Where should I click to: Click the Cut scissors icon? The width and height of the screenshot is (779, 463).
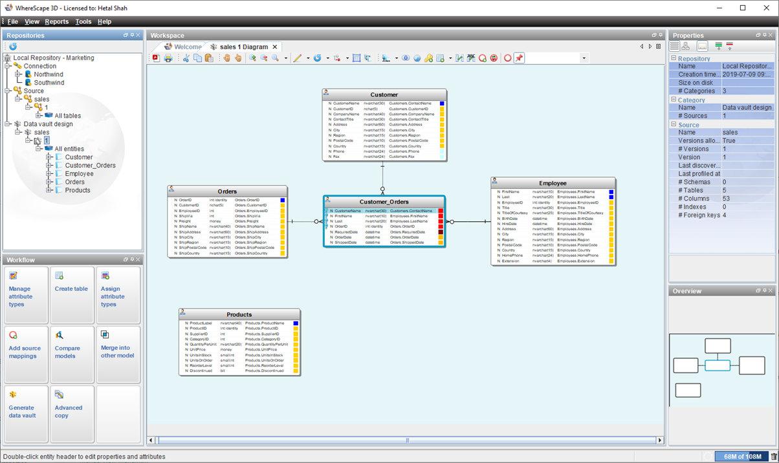click(186, 58)
